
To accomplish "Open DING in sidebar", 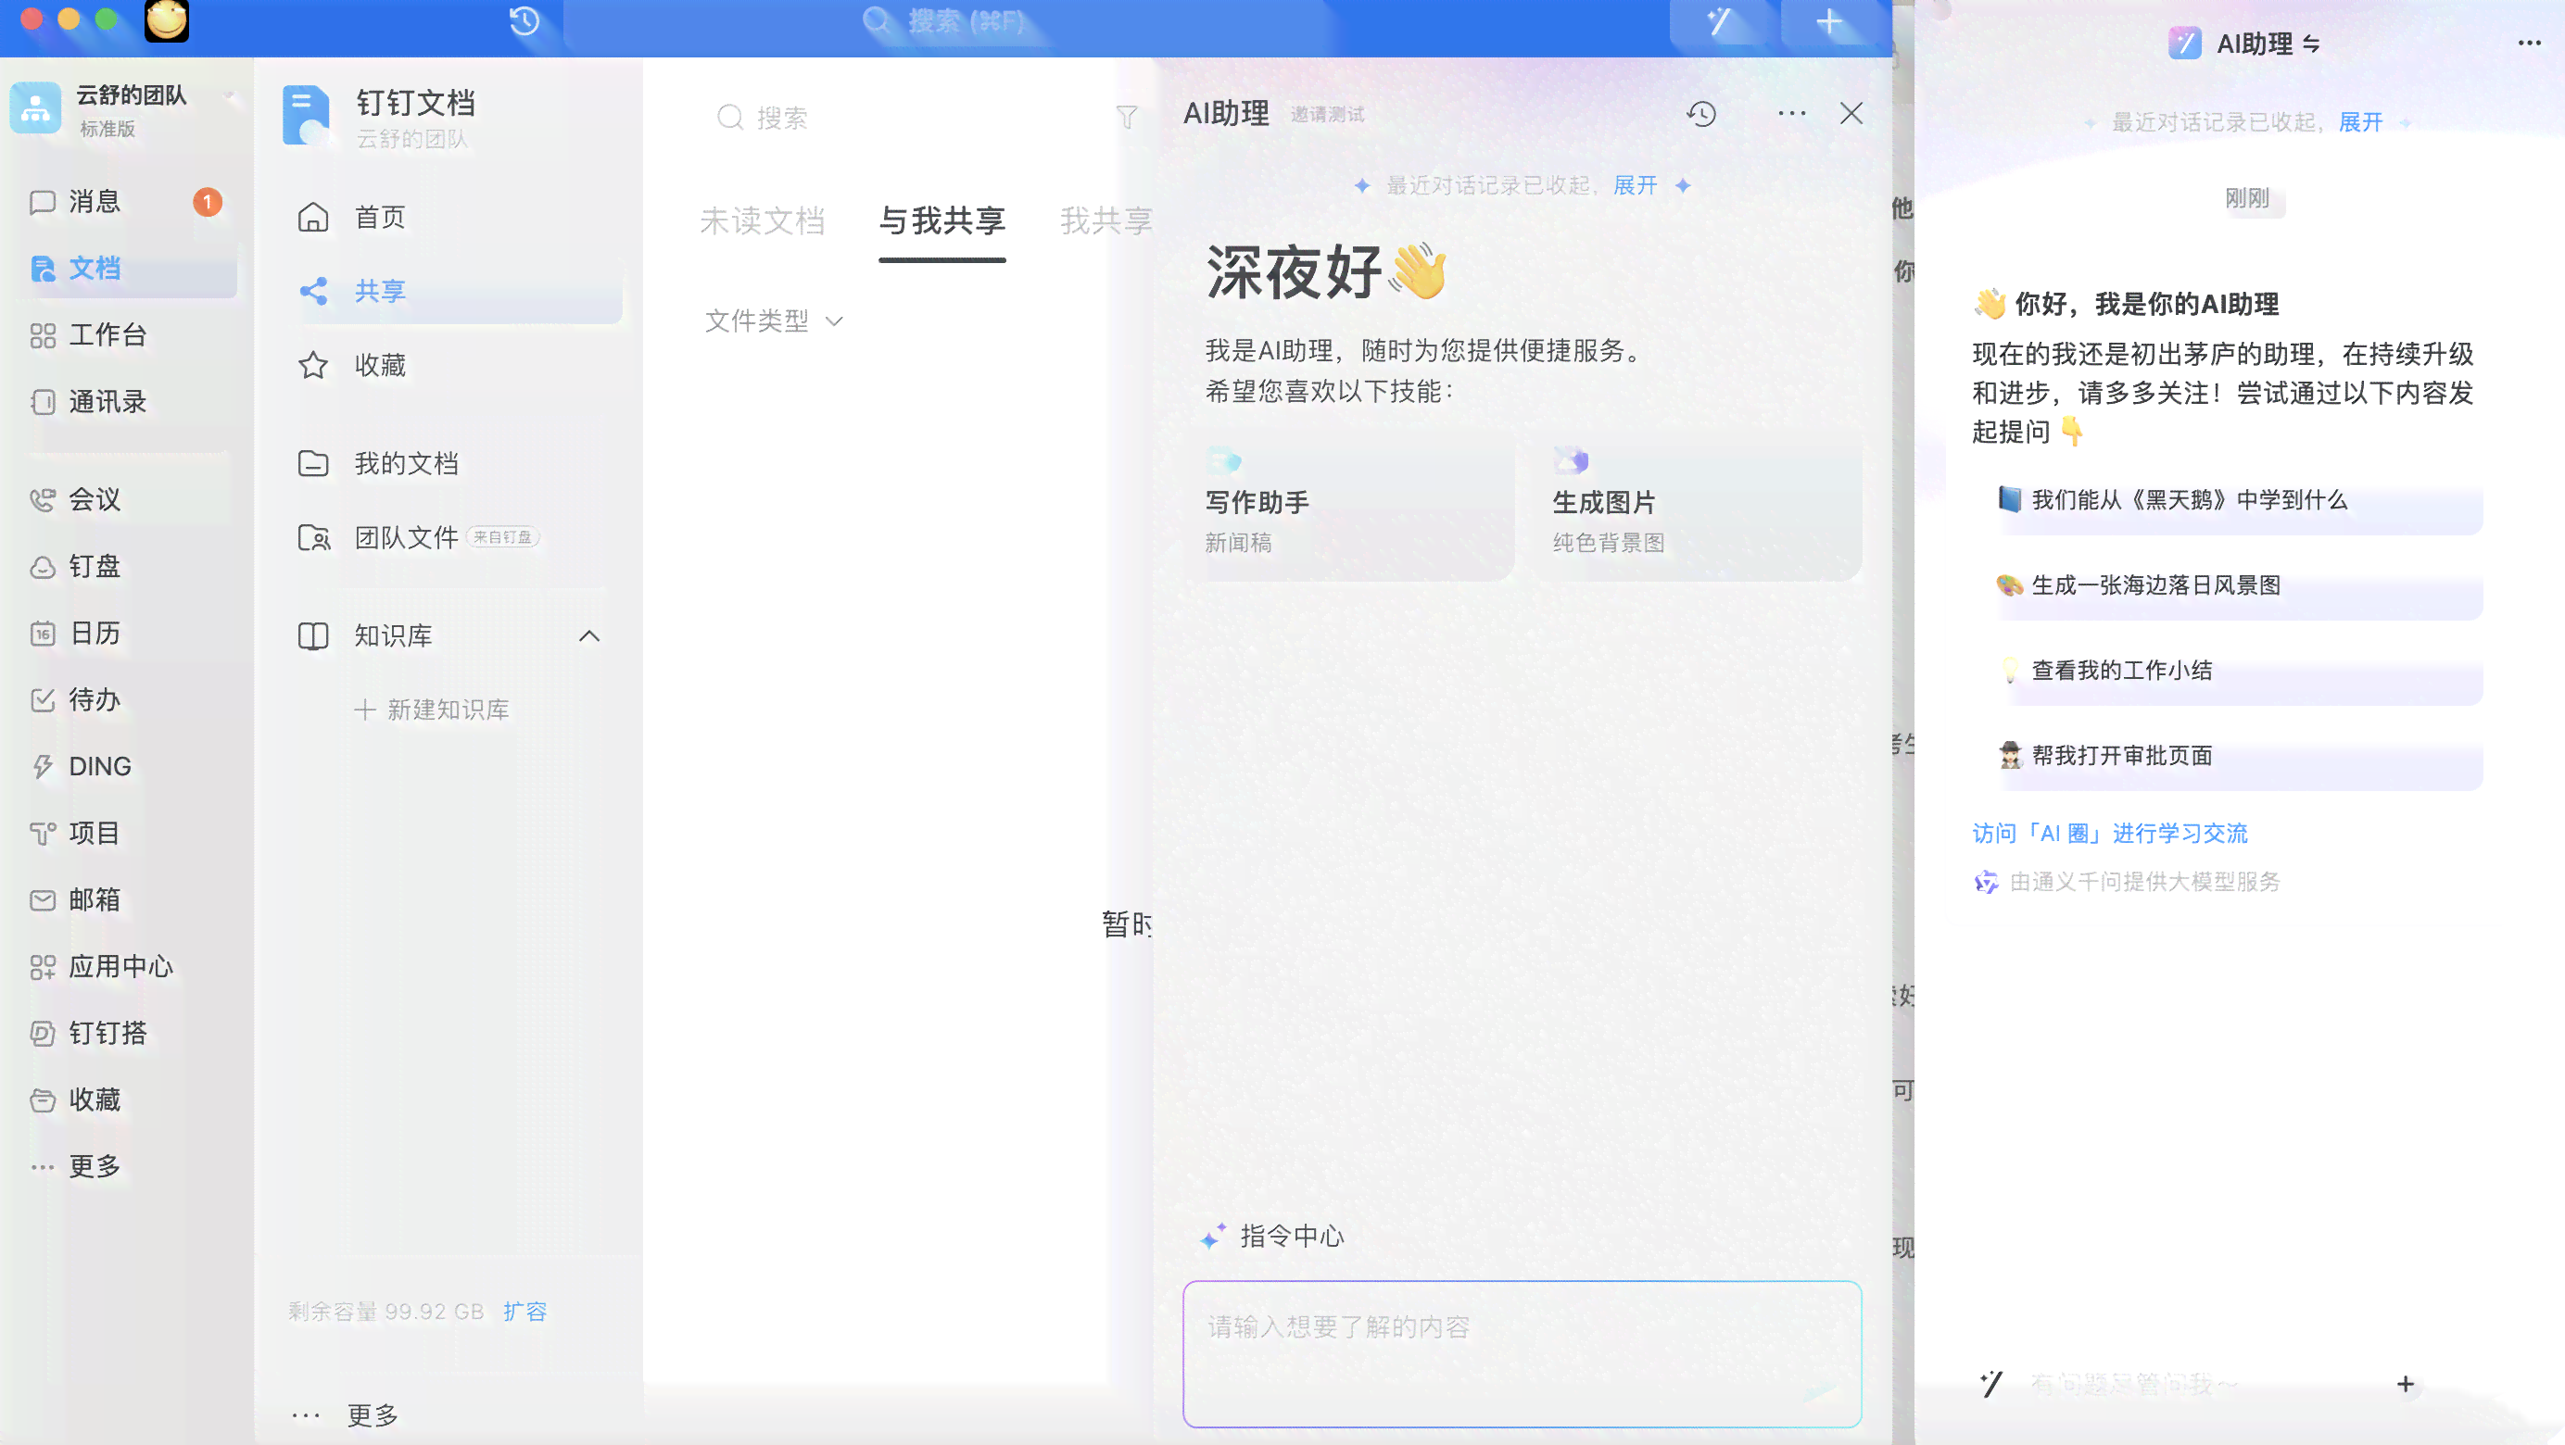I will pos(126,766).
